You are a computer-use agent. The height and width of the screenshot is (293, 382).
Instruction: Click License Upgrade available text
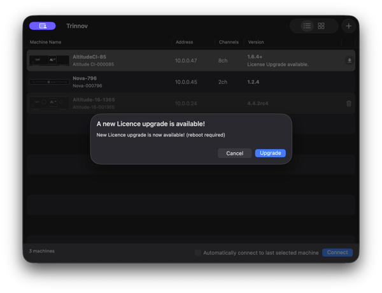[278, 64]
